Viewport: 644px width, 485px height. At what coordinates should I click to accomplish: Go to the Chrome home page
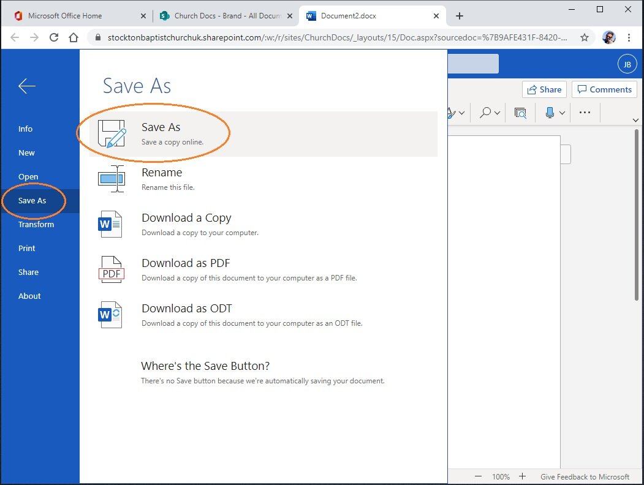(74, 37)
